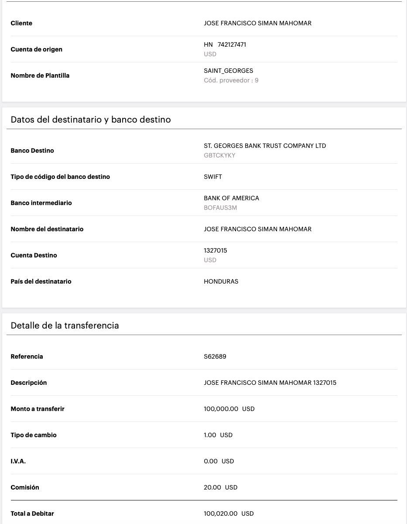
Task: Click the 20.00 USD commission value
Action: pyautogui.click(x=220, y=487)
